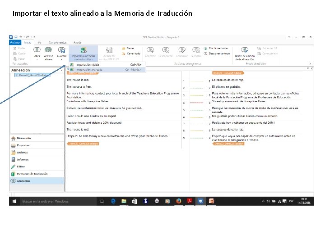
Task: Open the Memorias de traducción view
Action: [37, 174]
